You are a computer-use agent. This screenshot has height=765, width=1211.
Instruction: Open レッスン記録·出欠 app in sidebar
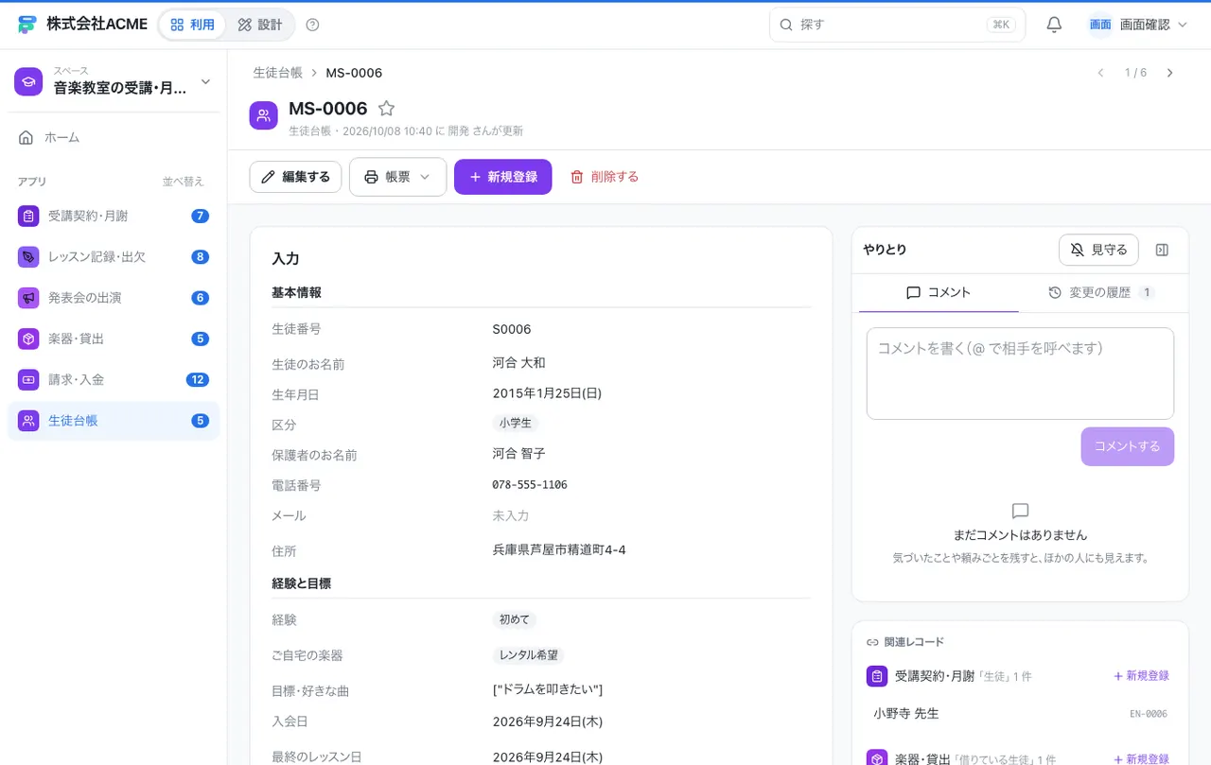click(x=114, y=256)
